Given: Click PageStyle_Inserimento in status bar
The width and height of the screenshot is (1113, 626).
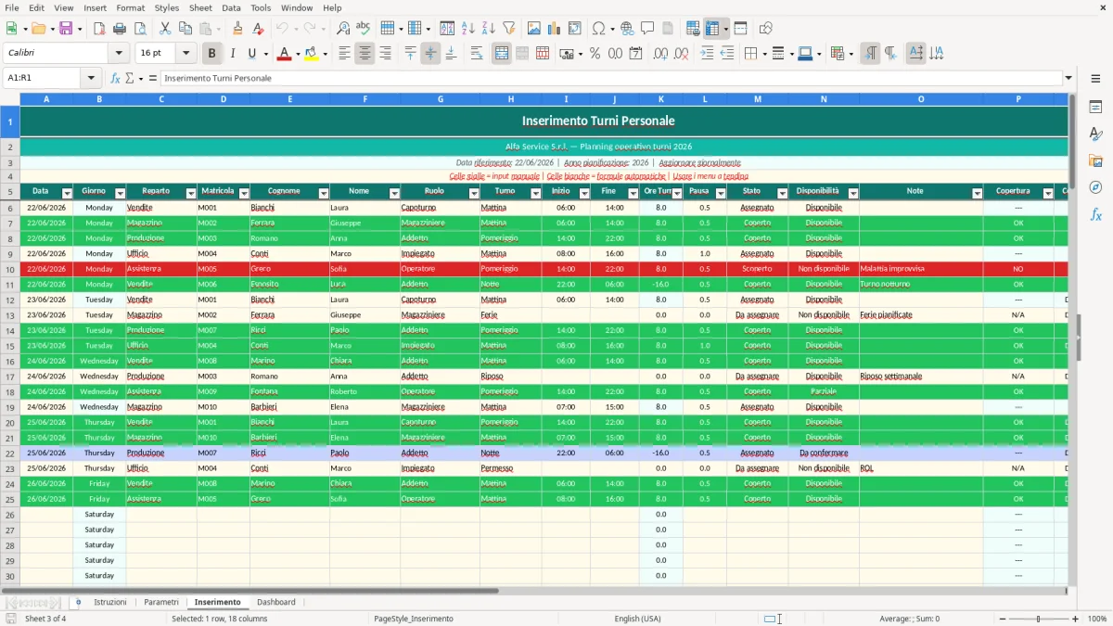Looking at the screenshot, I should [x=414, y=619].
